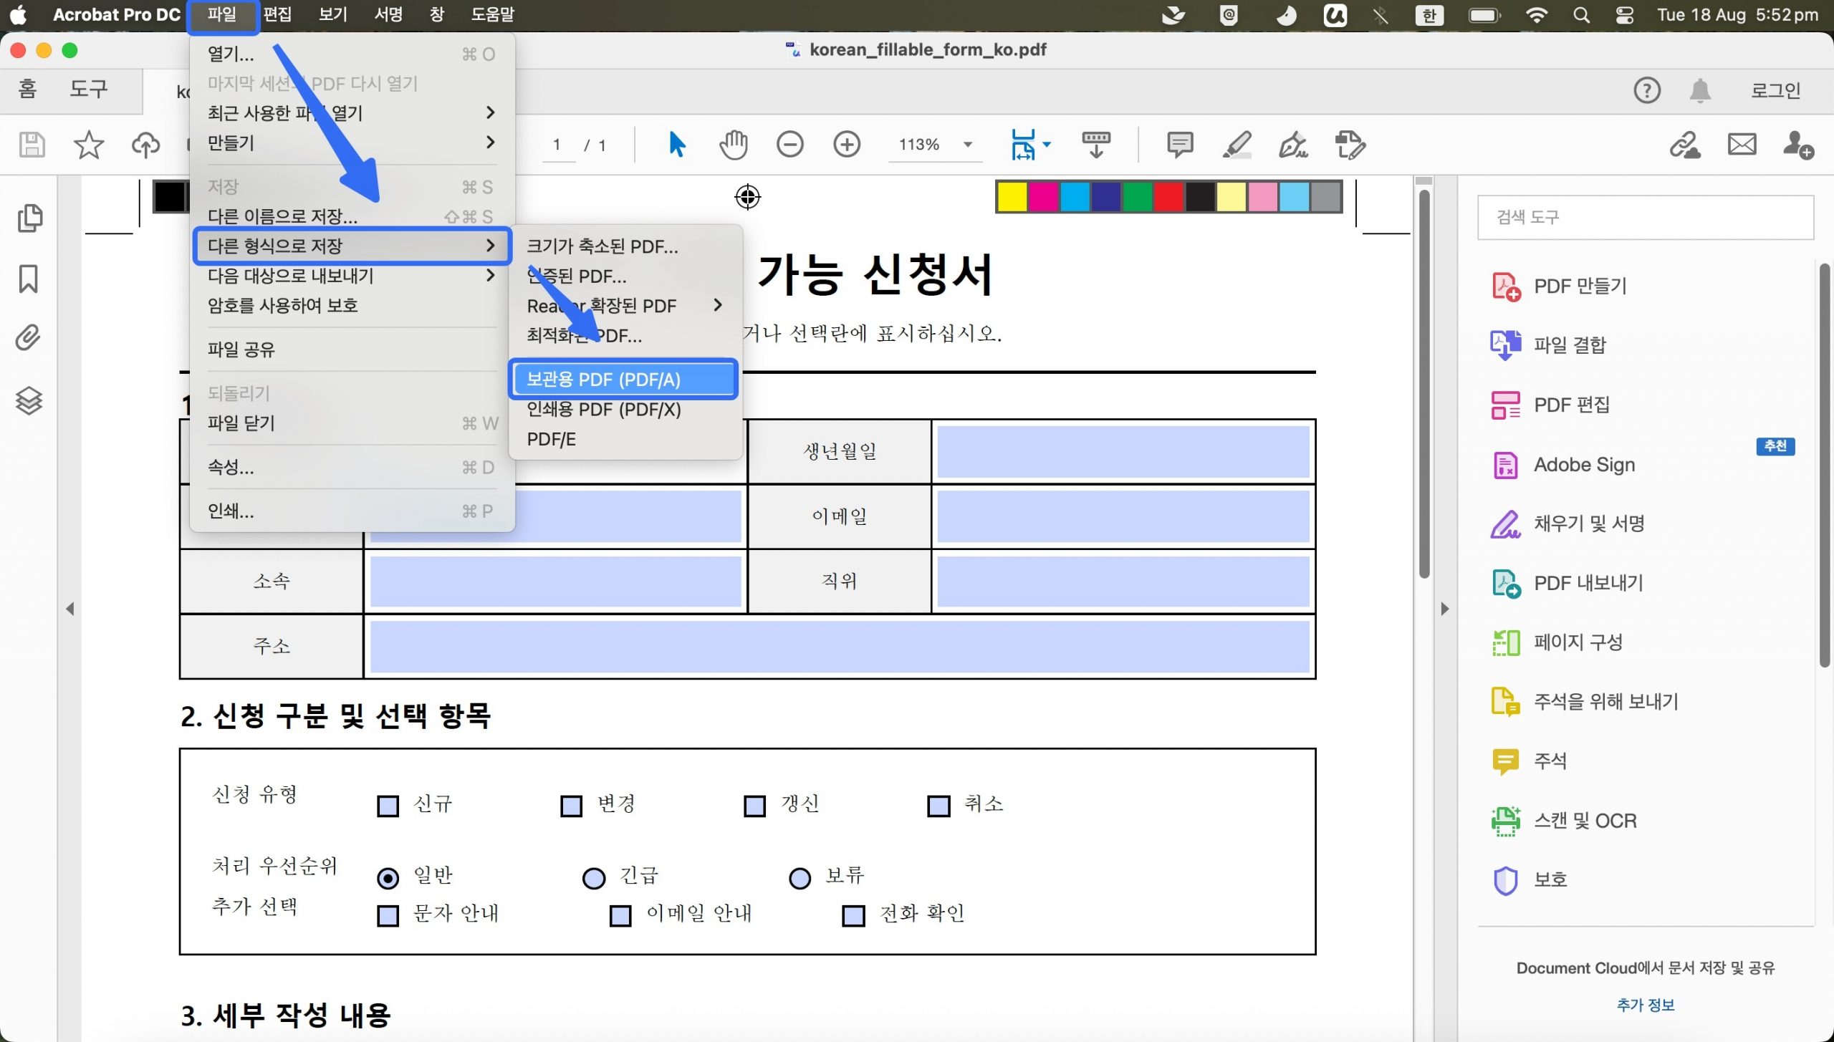Check the 이메일 안내 checkbox

click(620, 916)
